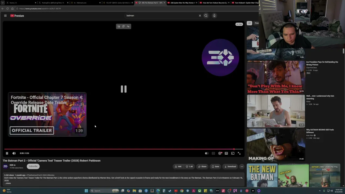Screen dimensions: 345x194
Task: Switch to theater mode
Action: pos(226,153)
